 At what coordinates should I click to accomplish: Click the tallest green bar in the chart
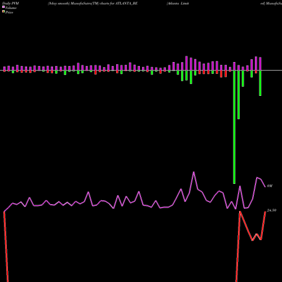pos(234,127)
